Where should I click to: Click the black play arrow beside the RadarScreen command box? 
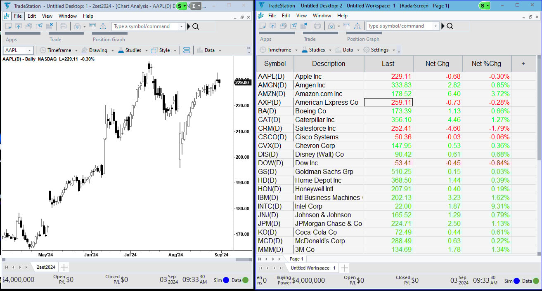[x=443, y=26]
